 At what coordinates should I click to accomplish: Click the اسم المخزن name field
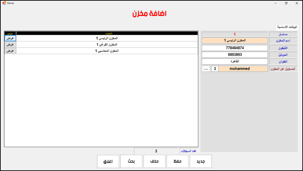(x=235, y=40)
